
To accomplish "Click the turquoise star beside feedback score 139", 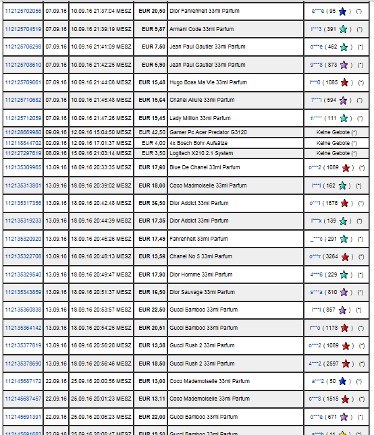I will pyautogui.click(x=343, y=221).
